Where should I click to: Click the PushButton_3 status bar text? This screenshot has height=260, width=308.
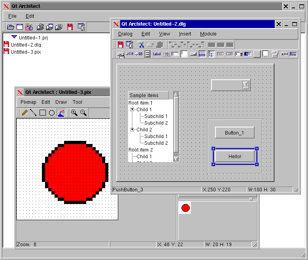tap(128, 190)
